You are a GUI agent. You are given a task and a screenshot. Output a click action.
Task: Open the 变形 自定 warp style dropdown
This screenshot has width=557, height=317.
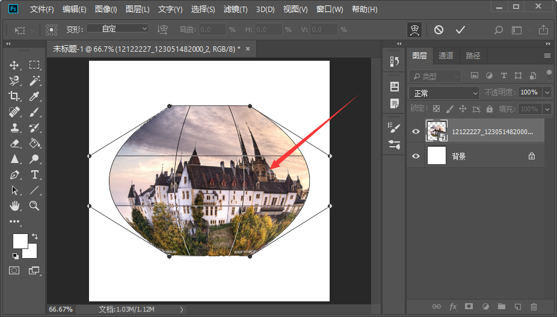(x=117, y=28)
